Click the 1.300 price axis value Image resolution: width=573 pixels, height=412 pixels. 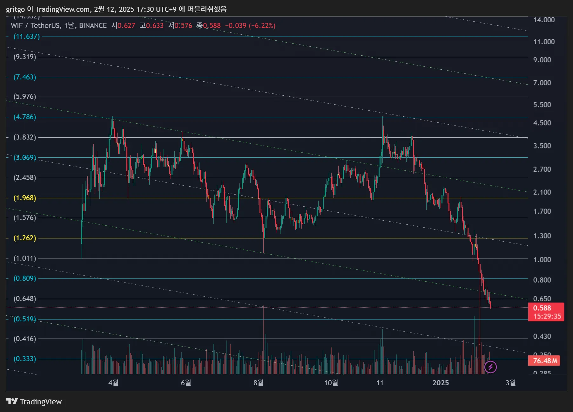(542, 236)
